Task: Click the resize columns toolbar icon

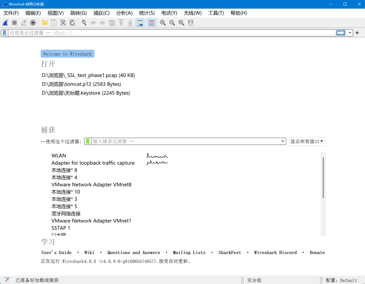Action: pyautogui.click(x=191, y=23)
